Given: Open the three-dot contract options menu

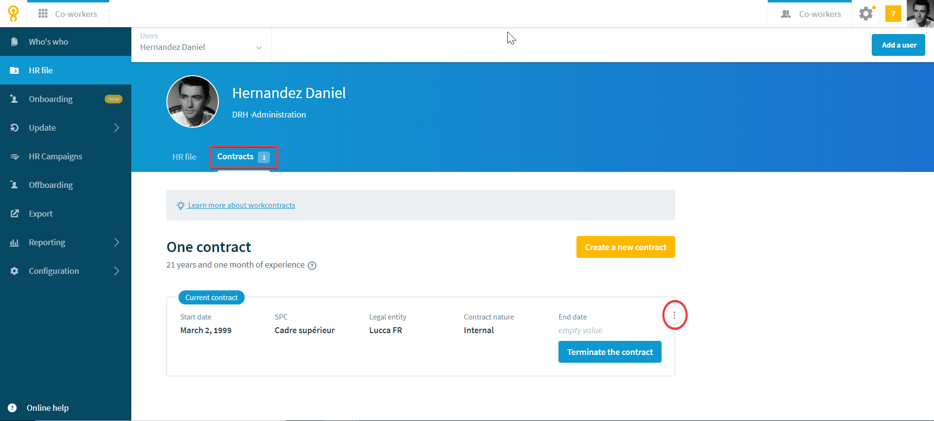Looking at the screenshot, I should point(674,315).
